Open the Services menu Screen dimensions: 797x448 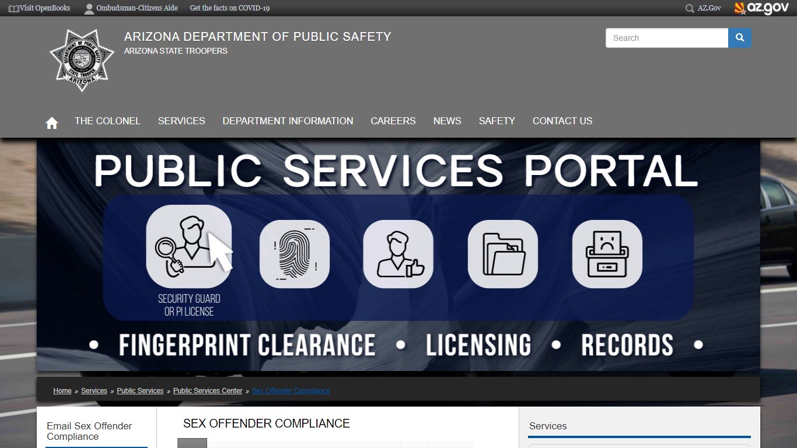181,121
